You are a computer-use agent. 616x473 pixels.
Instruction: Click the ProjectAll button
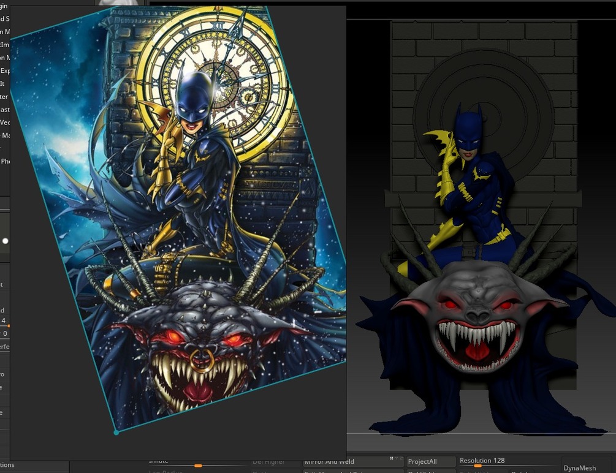430,461
